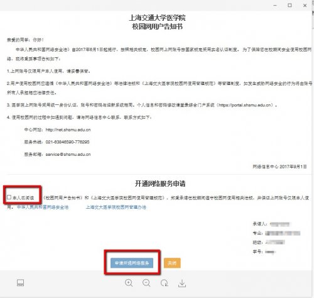The height and width of the screenshot is (298, 314).
Task: Close the image viewer window
Action: tap(305, 6)
